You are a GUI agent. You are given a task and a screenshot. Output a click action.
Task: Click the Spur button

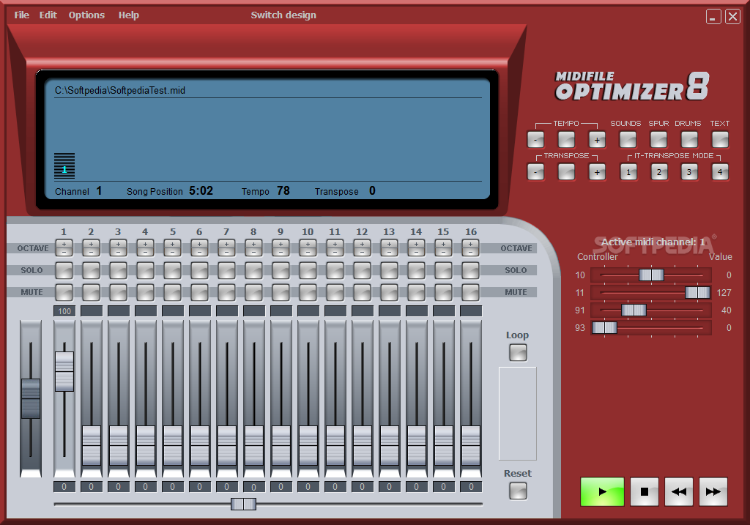pyautogui.click(x=658, y=140)
